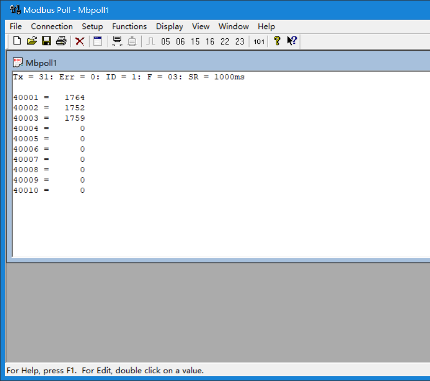Click the Mbpoll1 child window title bar
The image size is (430, 381).
[x=221, y=62]
